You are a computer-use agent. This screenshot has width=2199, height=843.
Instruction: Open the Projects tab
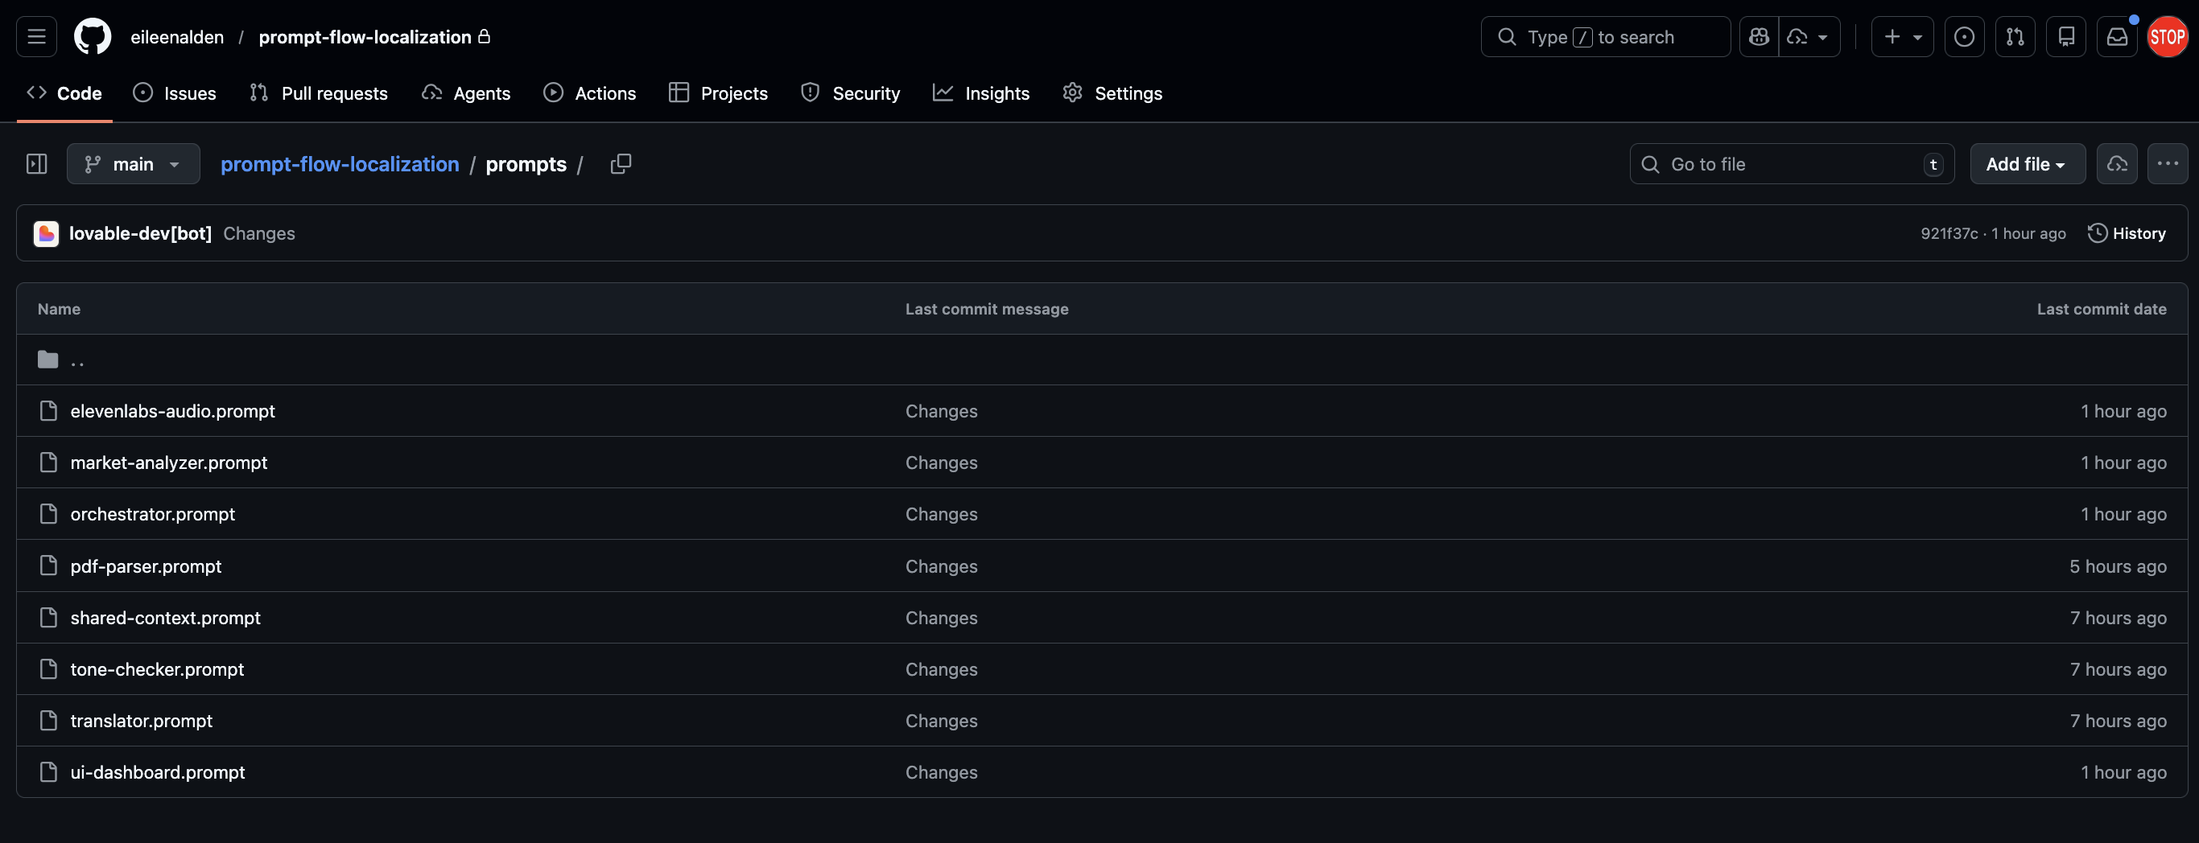point(719,93)
